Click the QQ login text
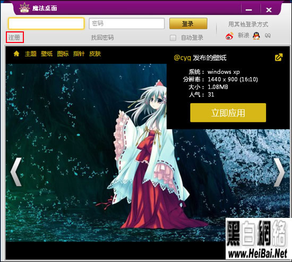 [x=268, y=36]
